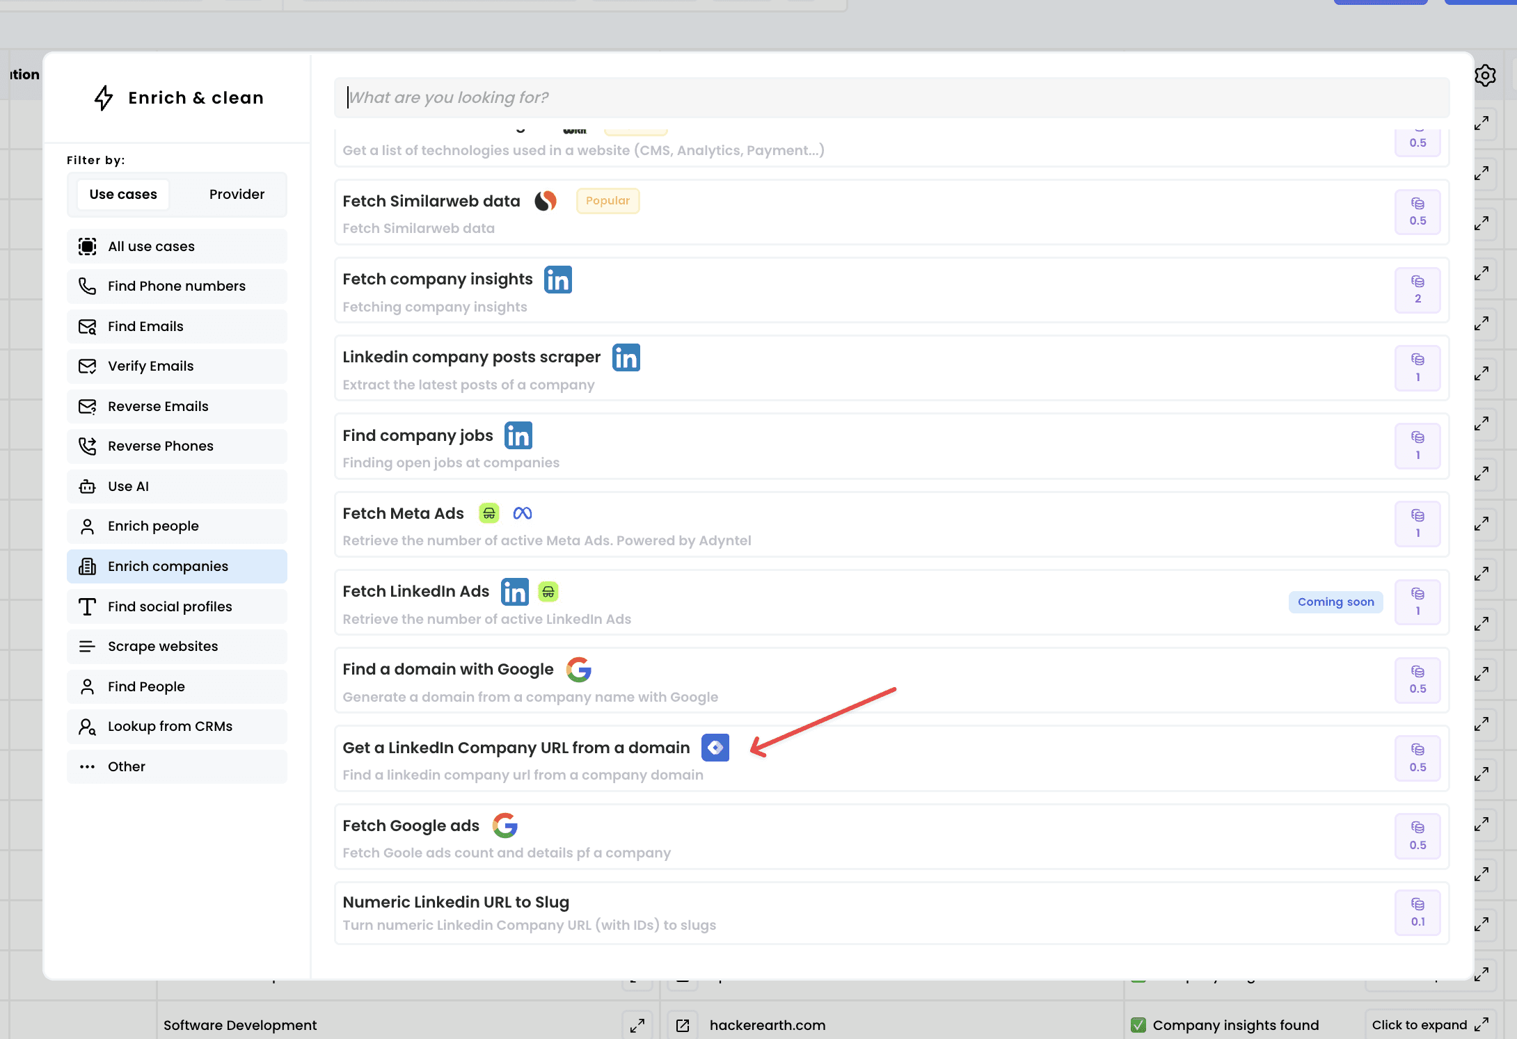Click blue icon beside Get a LinkedIn Company URL
Viewport: 1517px width, 1039px height.
click(715, 748)
